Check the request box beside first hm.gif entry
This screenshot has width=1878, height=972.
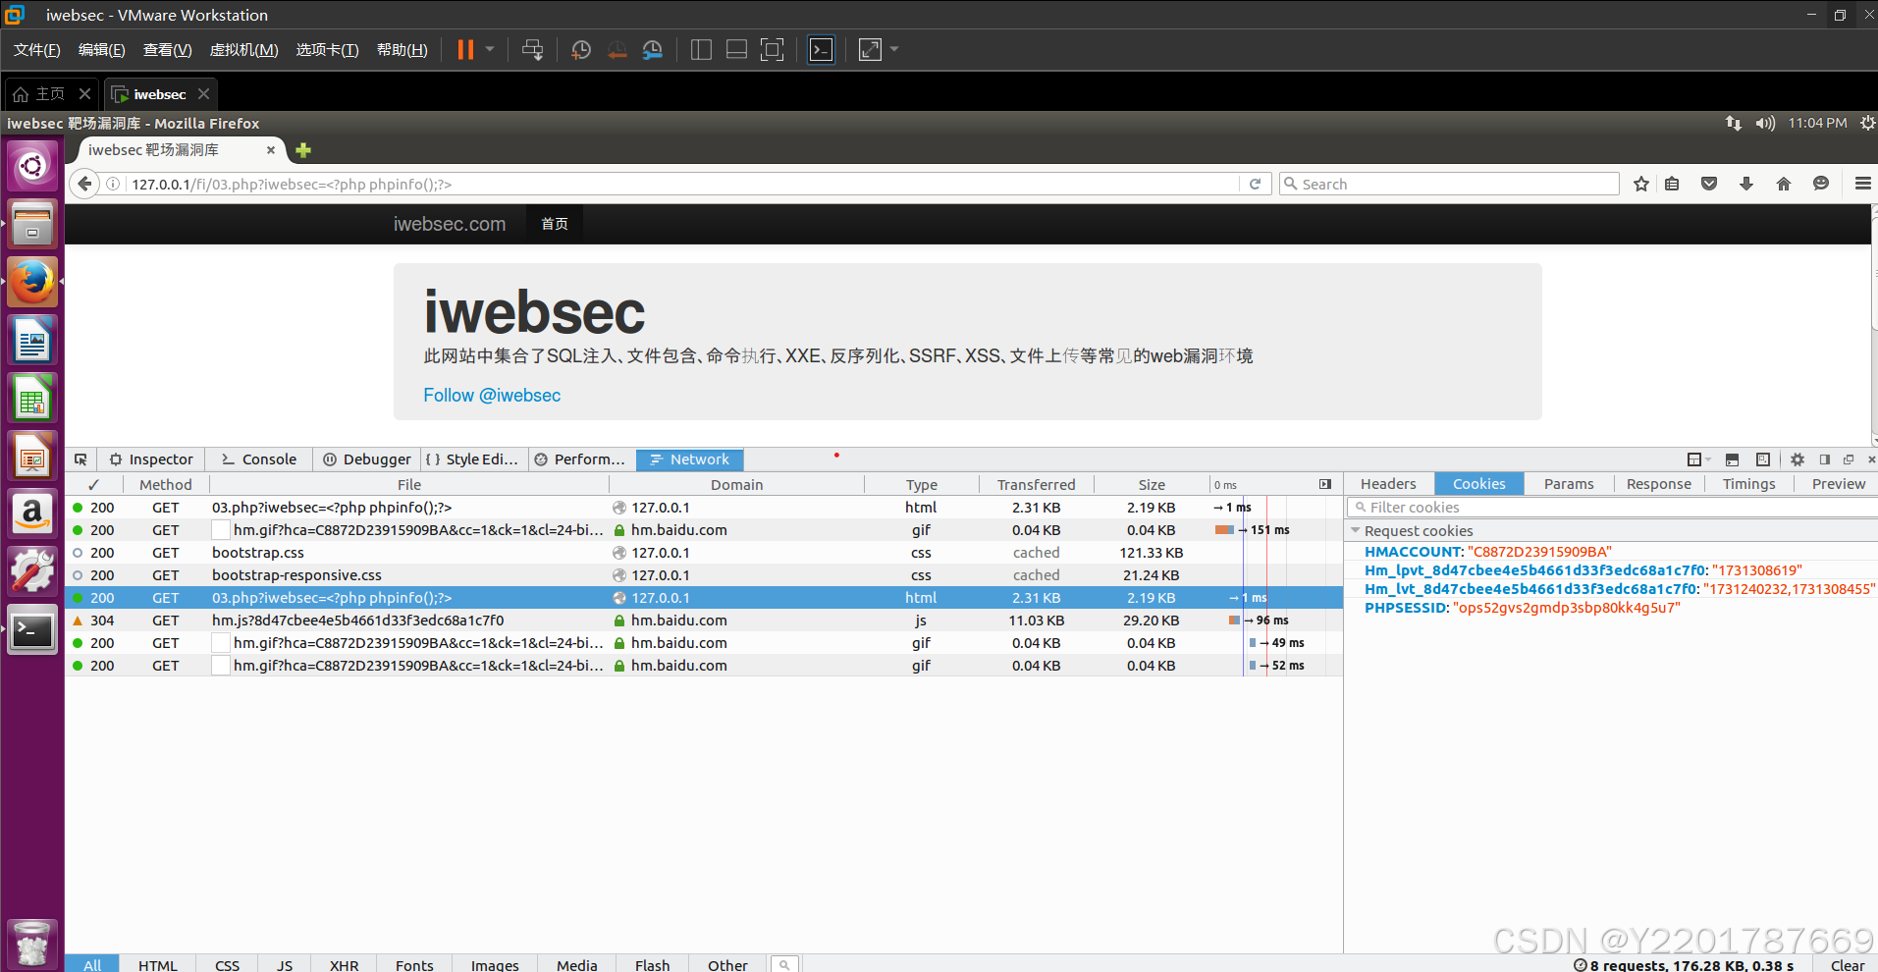coord(220,529)
